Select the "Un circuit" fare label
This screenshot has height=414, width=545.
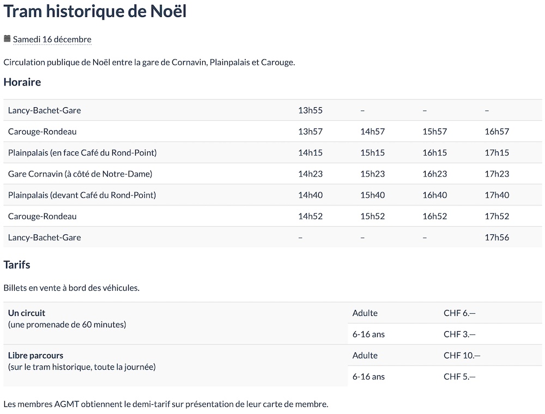click(x=27, y=313)
